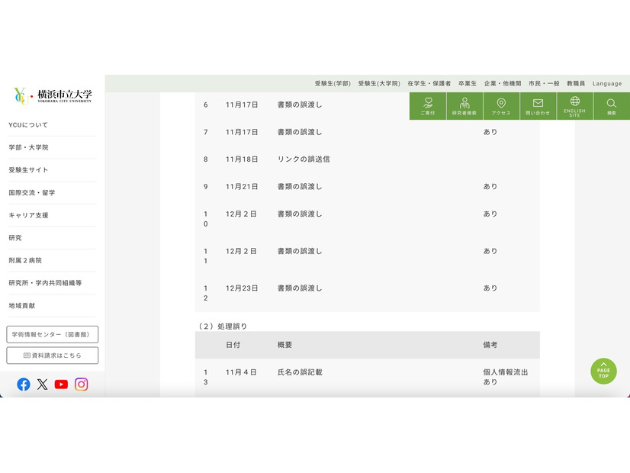This screenshot has width=630, height=473.
Task: Click the 受験生(学部) top navigation link
Action: pyautogui.click(x=333, y=83)
